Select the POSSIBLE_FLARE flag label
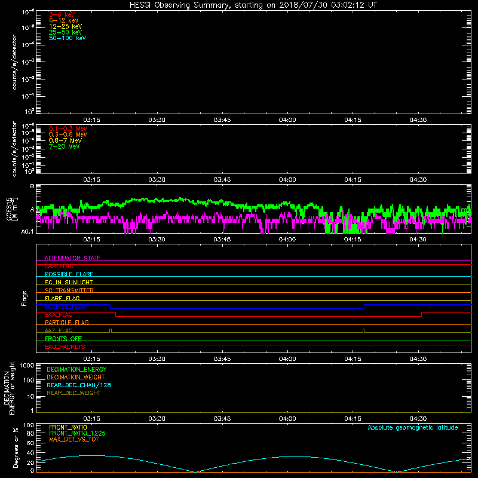This screenshot has height=478, width=478. coord(69,274)
